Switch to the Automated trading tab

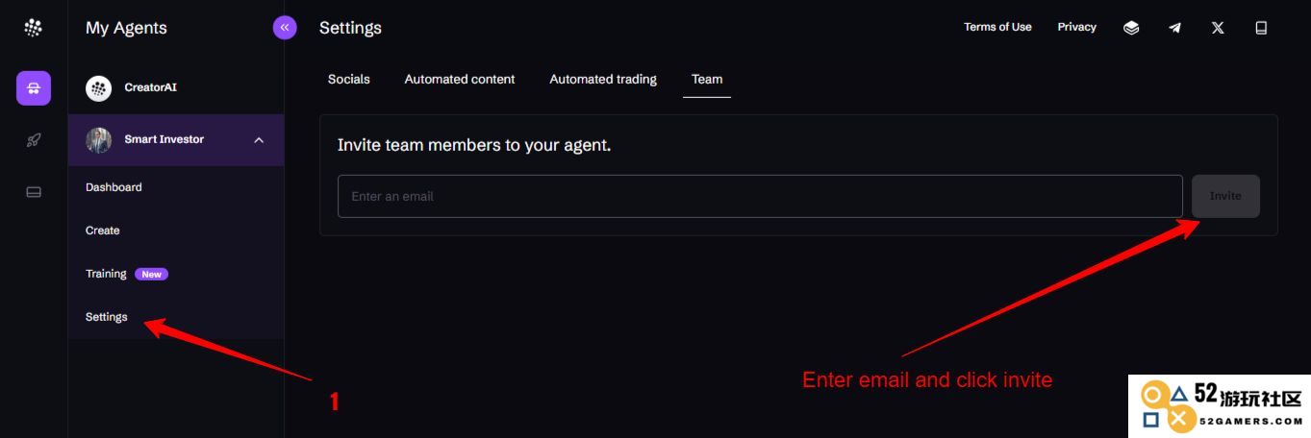[603, 80]
